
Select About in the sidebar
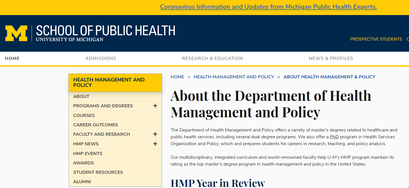[x=115, y=97]
